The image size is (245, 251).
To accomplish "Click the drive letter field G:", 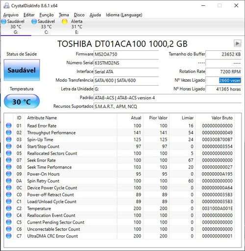I will click(x=126, y=89).
